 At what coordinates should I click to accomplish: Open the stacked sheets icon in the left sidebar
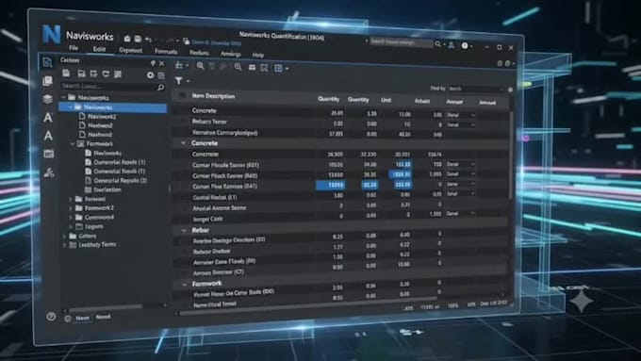(47, 81)
